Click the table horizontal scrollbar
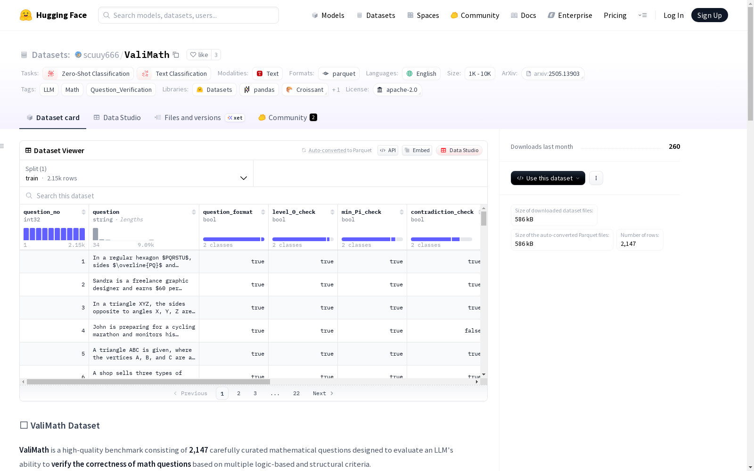The image size is (754, 471). click(x=148, y=382)
